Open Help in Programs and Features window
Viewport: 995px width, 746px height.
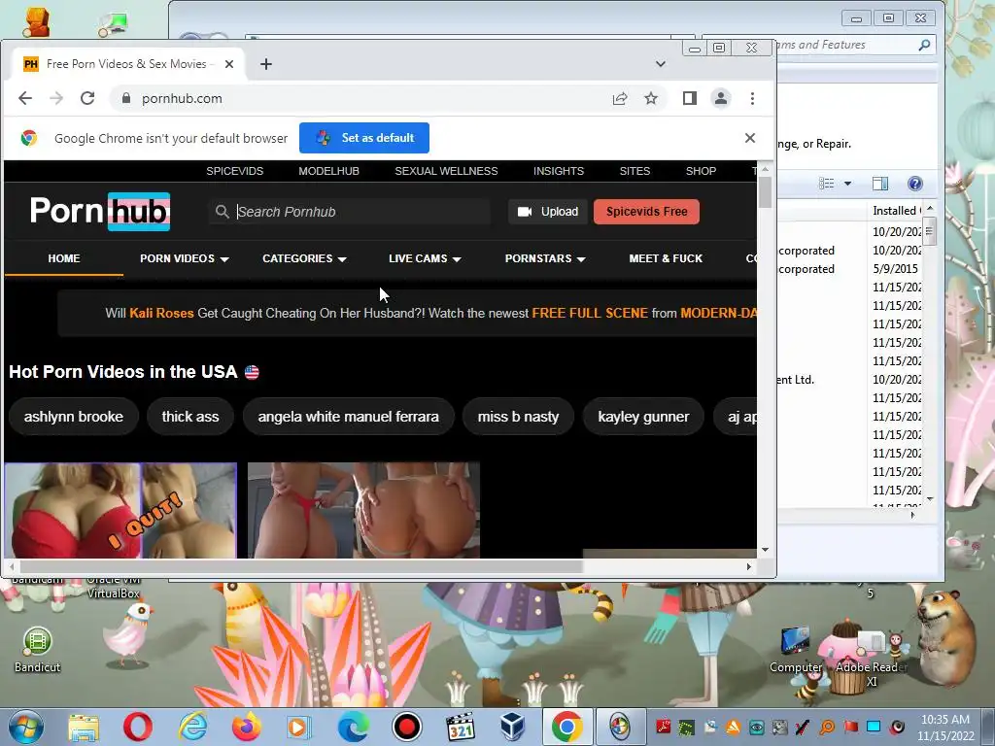(x=914, y=184)
